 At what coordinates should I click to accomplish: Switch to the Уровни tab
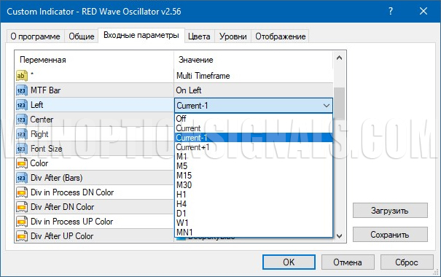(x=233, y=36)
